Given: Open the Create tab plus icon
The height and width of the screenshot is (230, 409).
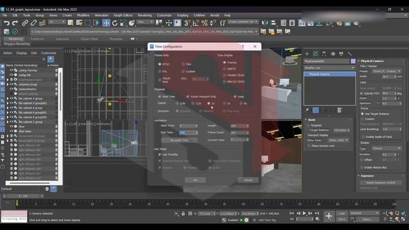Looking at the screenshot, I should click(x=307, y=54).
